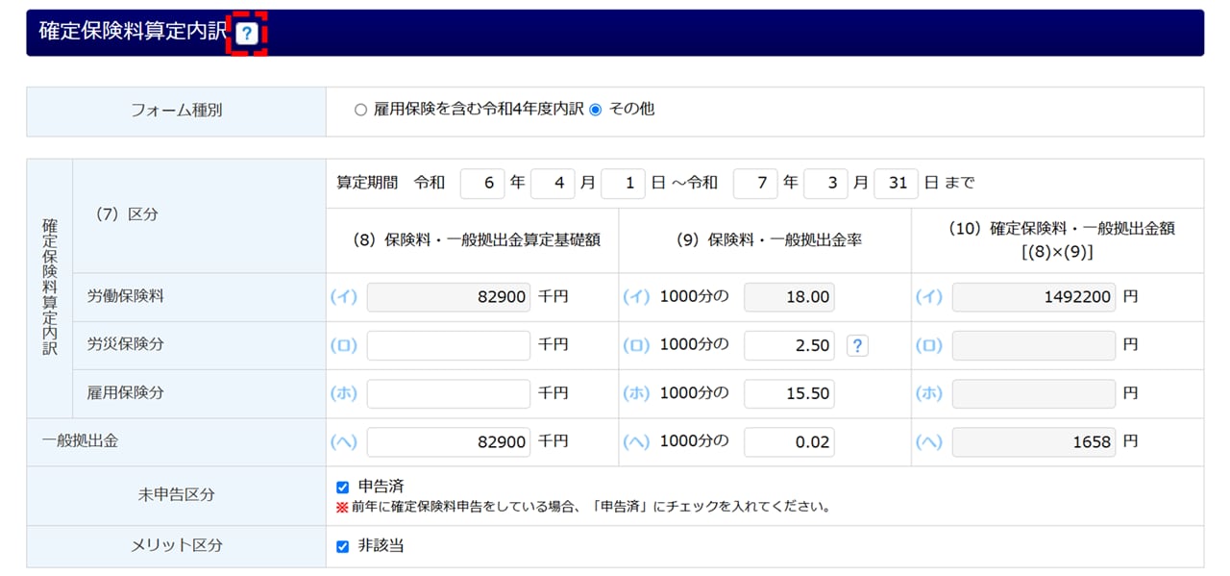Open help icon next to 労災保険分 rate 2.50
Image resolution: width=1230 pixels, height=576 pixels.
click(857, 345)
